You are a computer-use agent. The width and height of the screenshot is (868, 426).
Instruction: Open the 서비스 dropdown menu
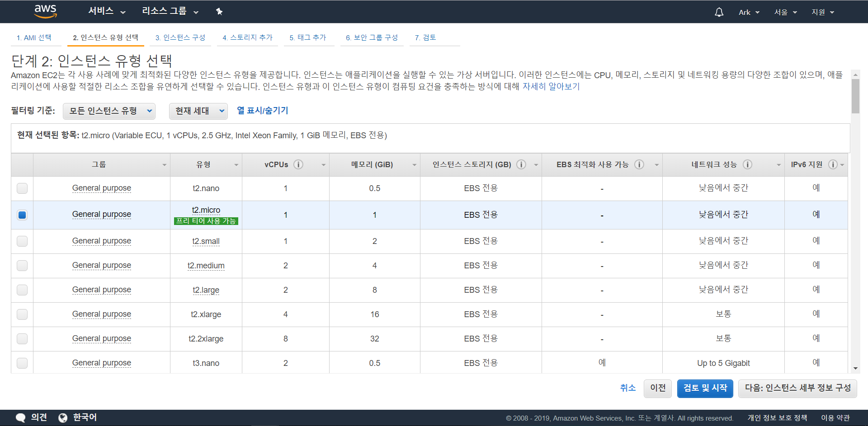107,11
